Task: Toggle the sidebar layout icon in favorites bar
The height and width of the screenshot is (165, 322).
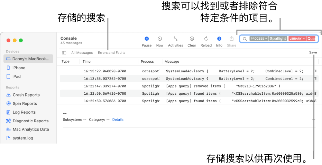Action: click(64, 53)
